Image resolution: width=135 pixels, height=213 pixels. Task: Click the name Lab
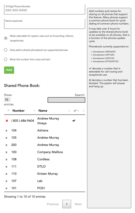coord(40,181)
